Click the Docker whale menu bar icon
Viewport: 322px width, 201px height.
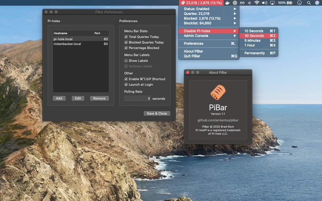tap(227, 3)
